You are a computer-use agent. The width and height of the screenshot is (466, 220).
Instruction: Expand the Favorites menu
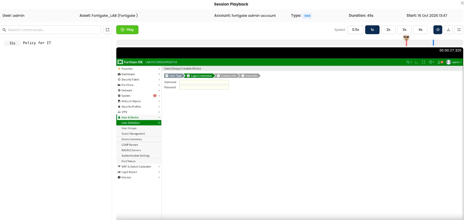coord(139,69)
